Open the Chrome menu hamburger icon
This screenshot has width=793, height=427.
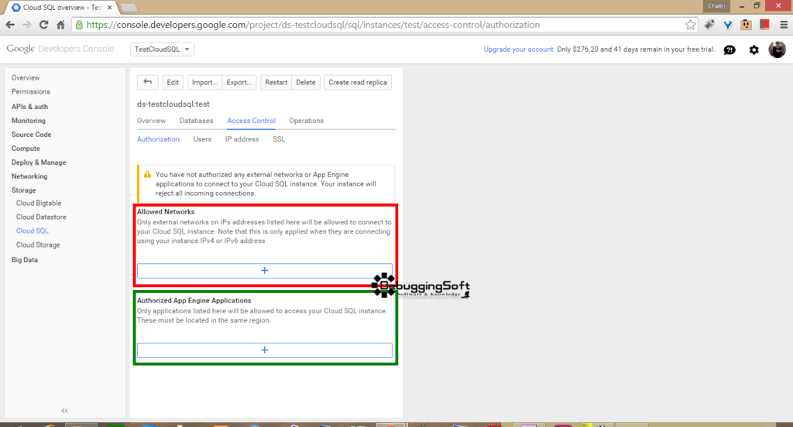pos(784,25)
